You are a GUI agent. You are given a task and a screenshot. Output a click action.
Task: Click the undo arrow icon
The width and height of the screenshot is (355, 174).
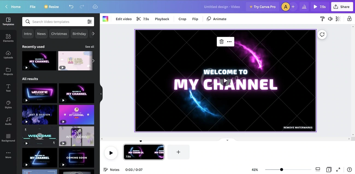tap(71, 7)
